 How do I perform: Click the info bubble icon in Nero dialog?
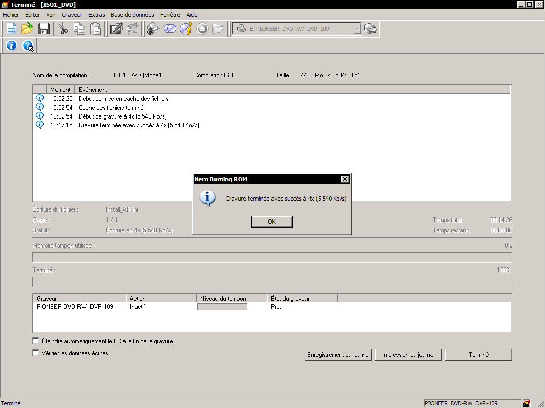pyautogui.click(x=208, y=199)
